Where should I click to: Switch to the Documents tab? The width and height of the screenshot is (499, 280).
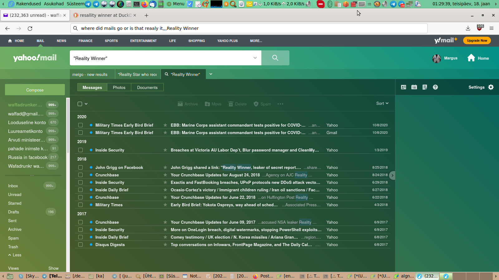(x=147, y=87)
